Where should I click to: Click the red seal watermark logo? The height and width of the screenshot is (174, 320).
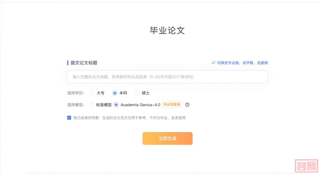tap(306, 166)
